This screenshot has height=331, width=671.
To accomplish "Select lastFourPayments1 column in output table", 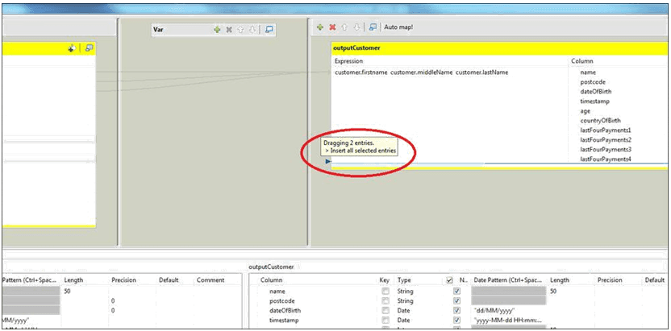I will click(x=605, y=130).
